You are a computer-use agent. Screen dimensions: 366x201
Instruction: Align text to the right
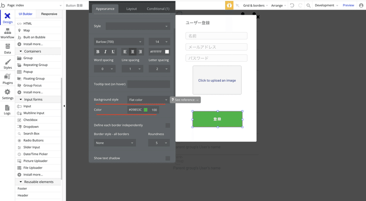140,52
